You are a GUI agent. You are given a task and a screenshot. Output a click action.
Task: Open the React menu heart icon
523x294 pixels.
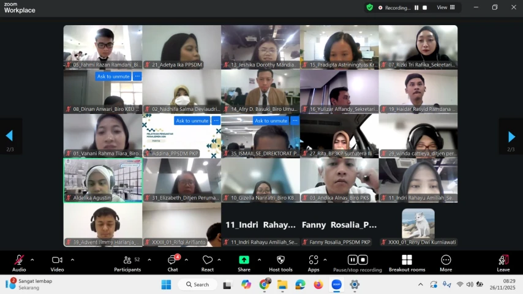click(208, 260)
